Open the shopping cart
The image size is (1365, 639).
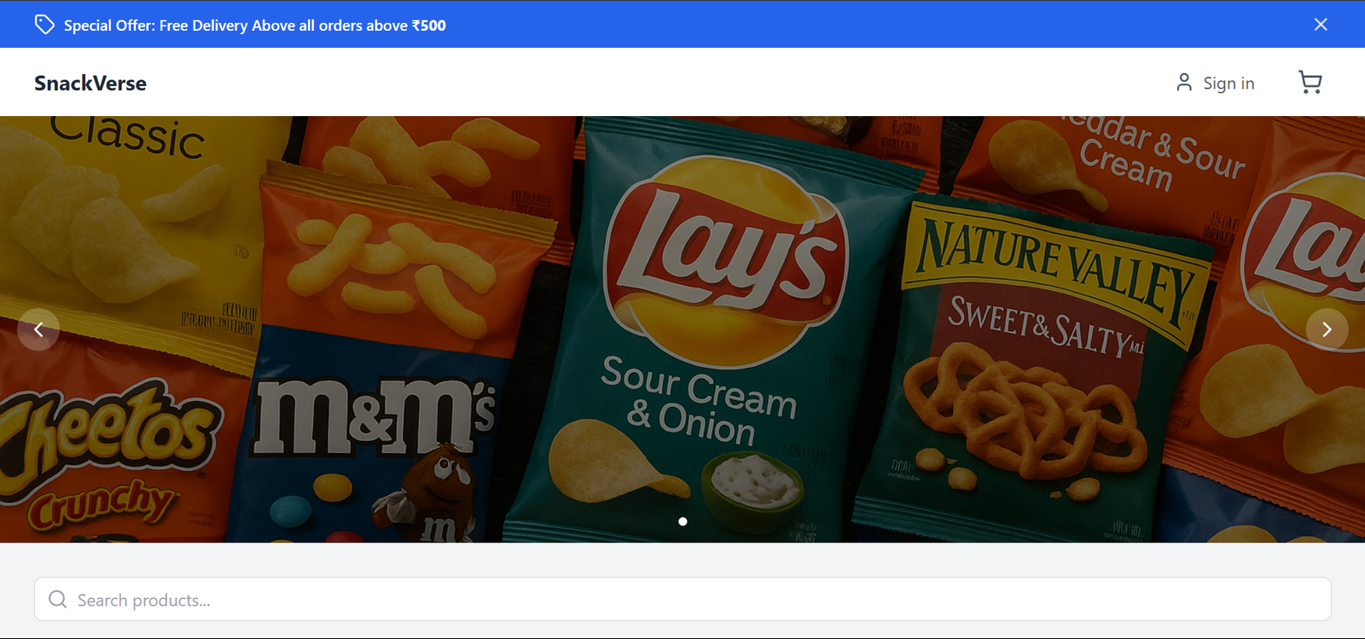point(1310,82)
